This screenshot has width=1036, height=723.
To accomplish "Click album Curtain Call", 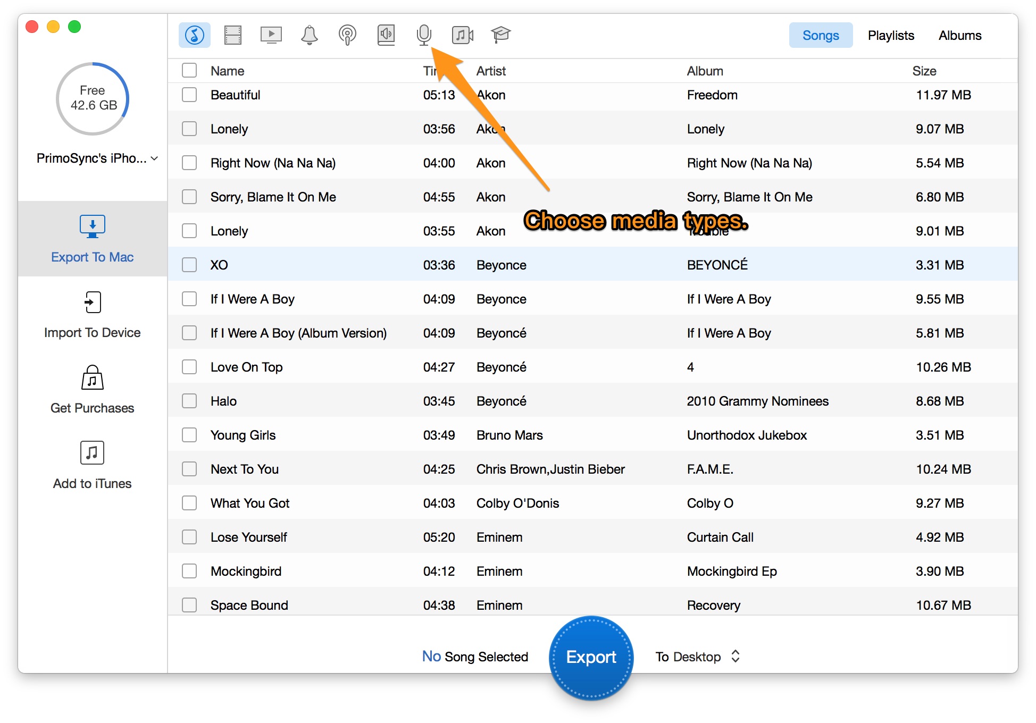I will 720,537.
